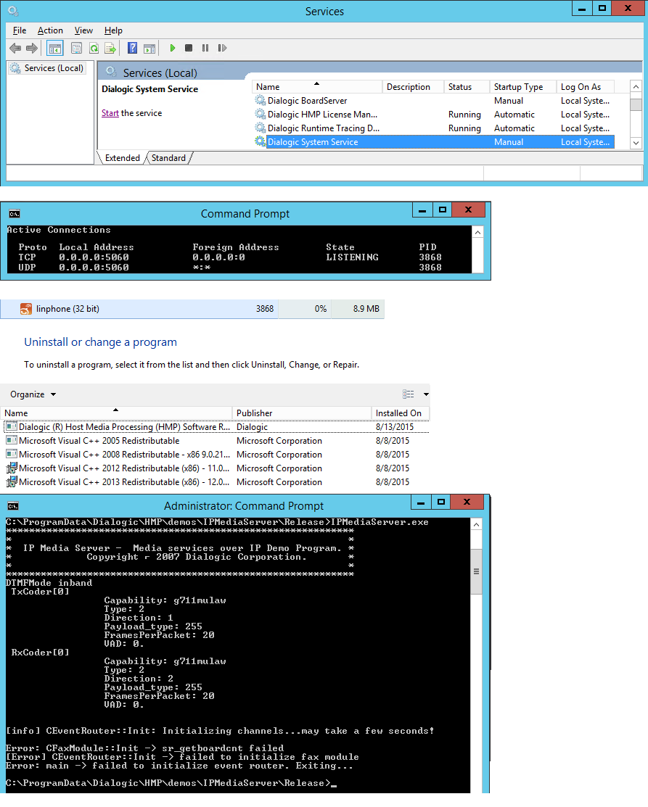The width and height of the screenshot is (648, 807).
Task: Sort programs by the Installed On column
Action: pyautogui.click(x=401, y=413)
